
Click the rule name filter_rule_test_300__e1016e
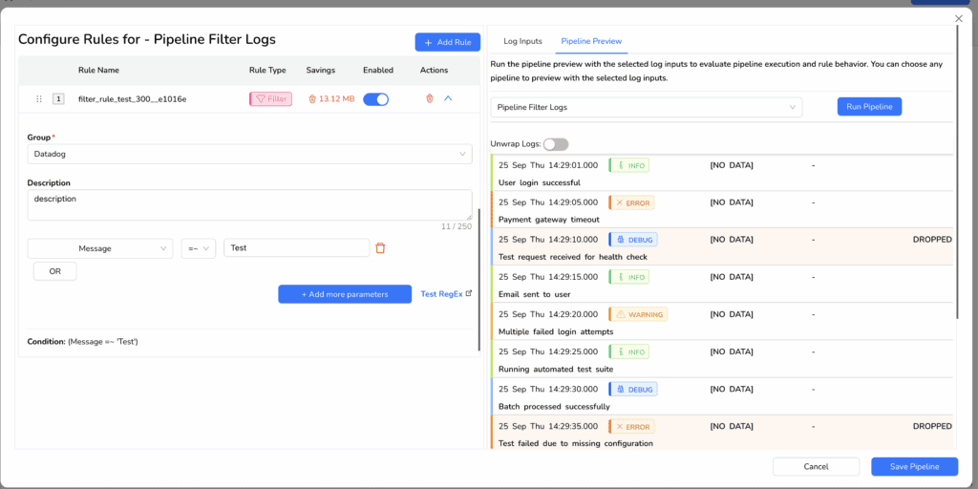pyautogui.click(x=132, y=98)
